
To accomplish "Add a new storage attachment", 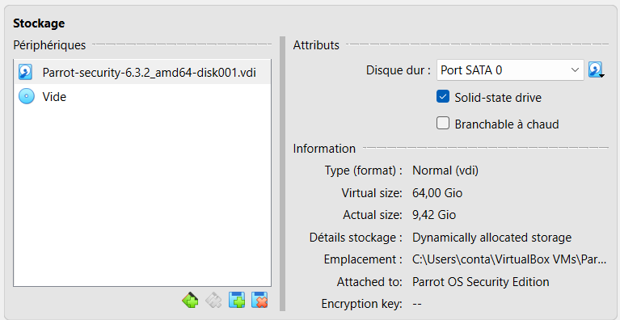I will tap(237, 301).
